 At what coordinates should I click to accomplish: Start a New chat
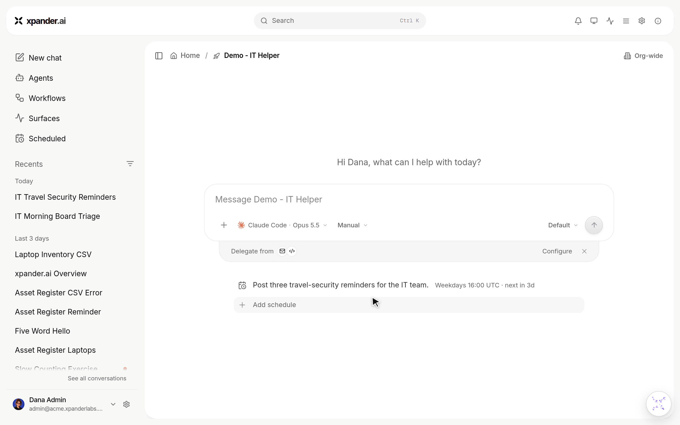point(38,58)
